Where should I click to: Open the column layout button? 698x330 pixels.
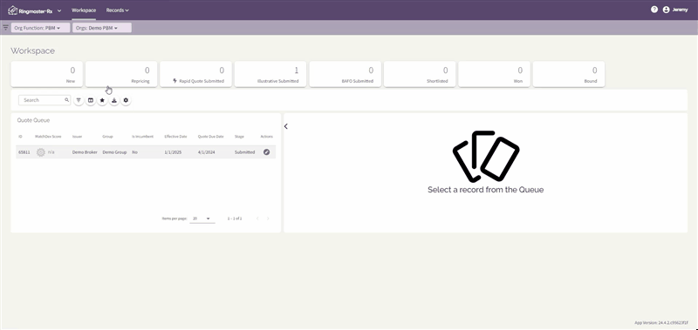coord(91,100)
